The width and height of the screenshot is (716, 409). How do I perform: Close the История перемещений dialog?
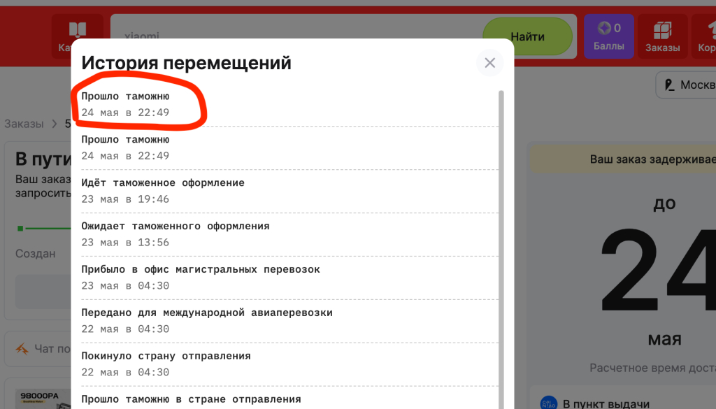point(489,63)
